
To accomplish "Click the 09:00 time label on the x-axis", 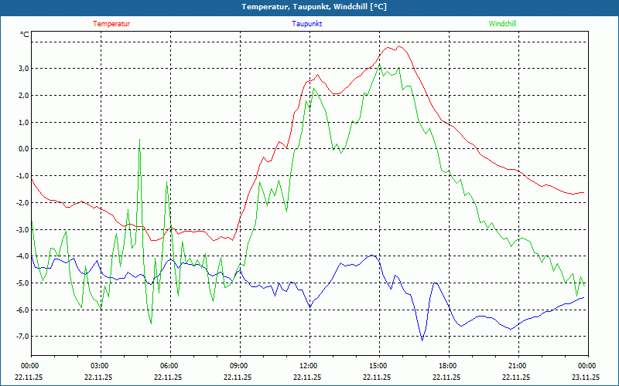I will point(239,366).
